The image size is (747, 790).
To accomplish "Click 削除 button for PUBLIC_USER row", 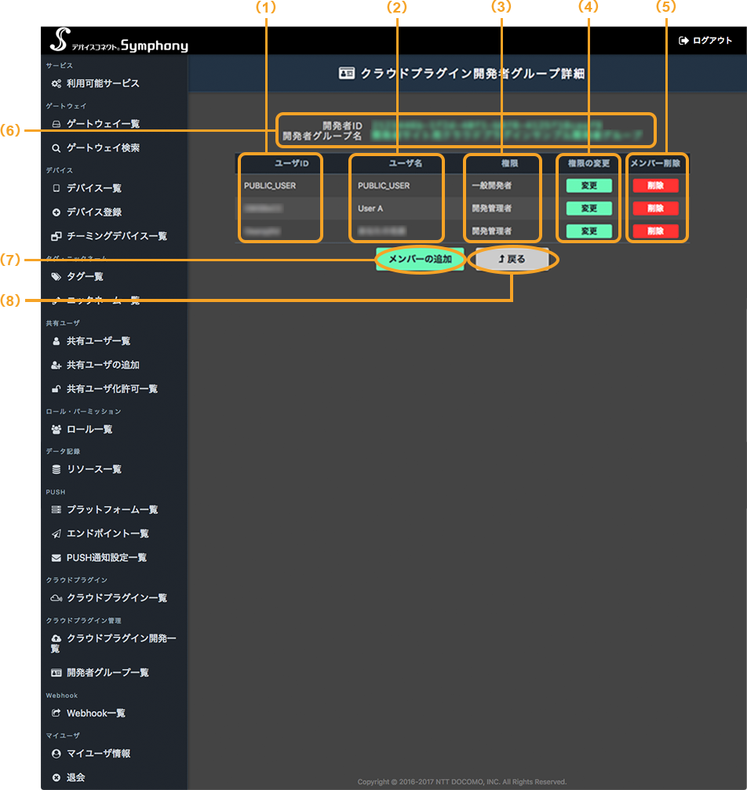I will 655,186.
